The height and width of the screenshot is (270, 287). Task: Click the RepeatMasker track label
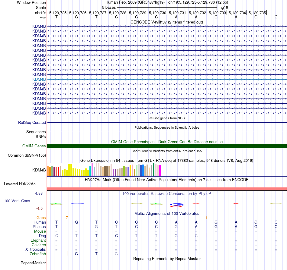(x=33, y=263)
